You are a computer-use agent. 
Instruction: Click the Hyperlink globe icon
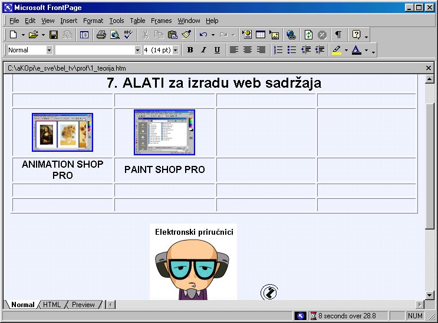click(291, 35)
